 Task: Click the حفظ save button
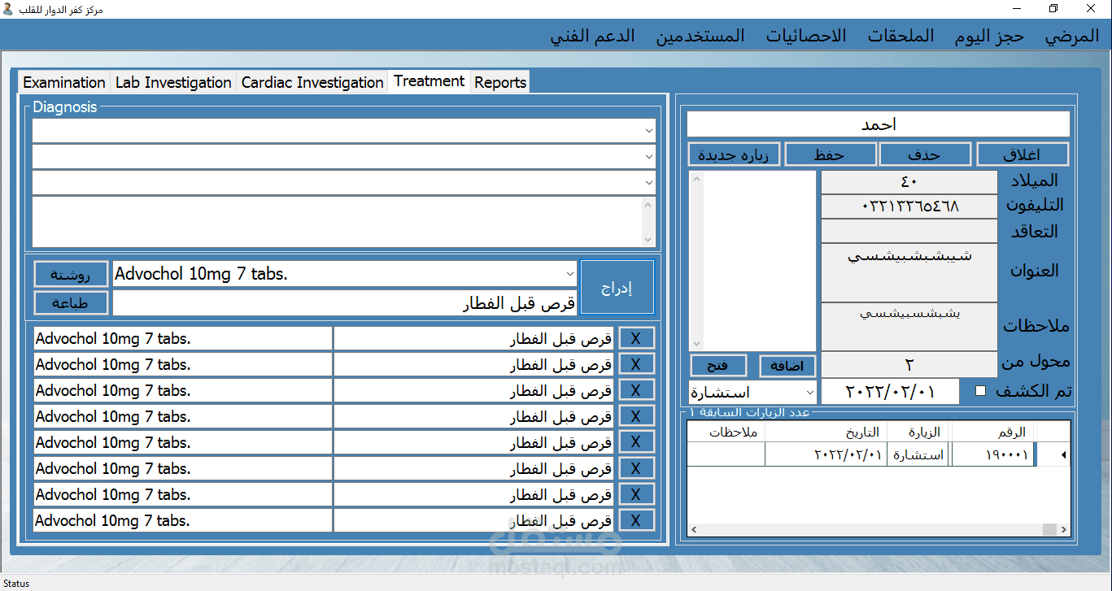point(831,154)
